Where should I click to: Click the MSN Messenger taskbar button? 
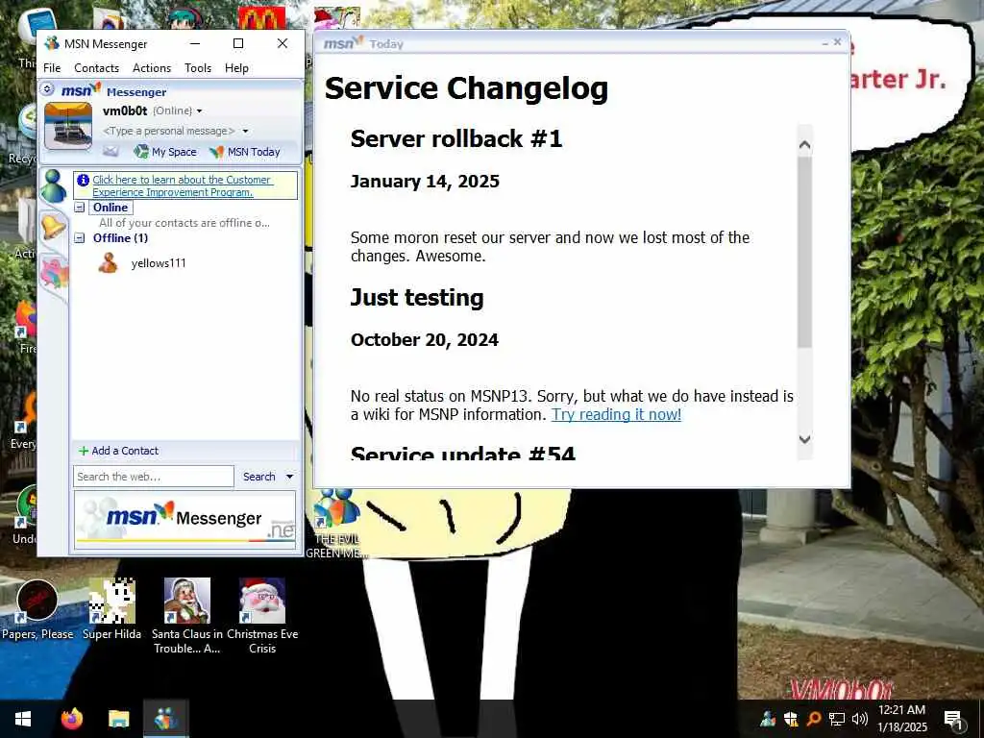click(165, 719)
